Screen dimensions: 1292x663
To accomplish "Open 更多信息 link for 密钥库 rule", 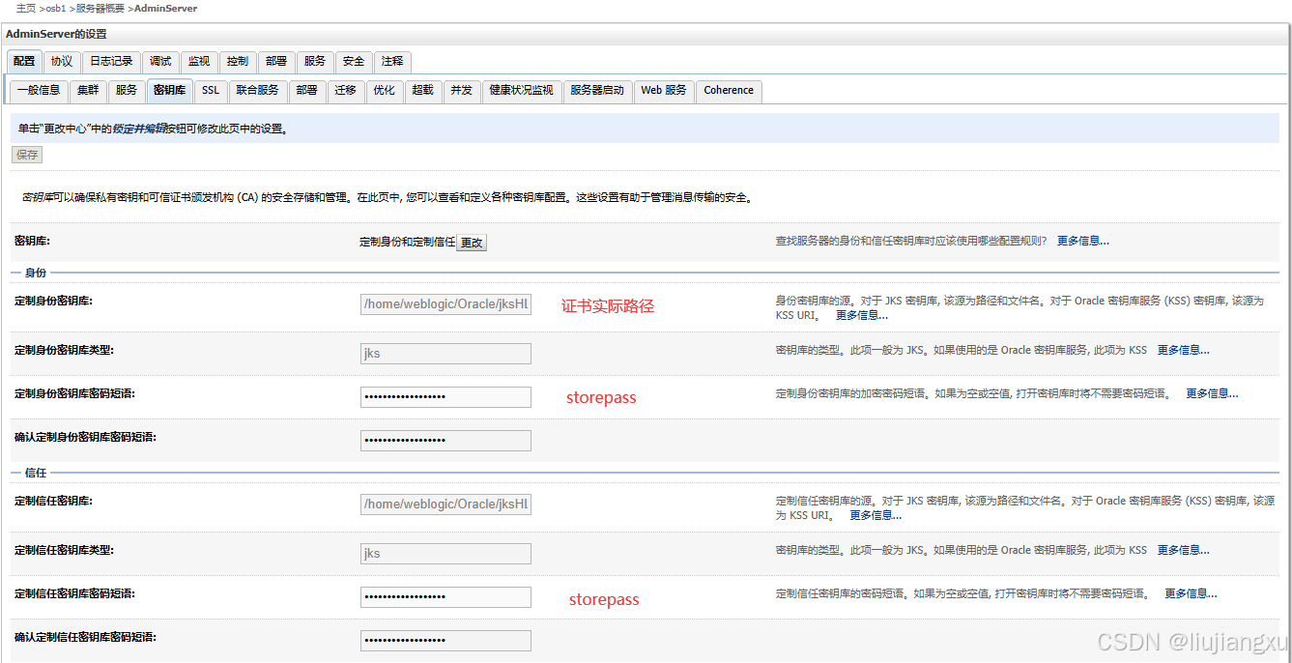I will coord(1083,241).
